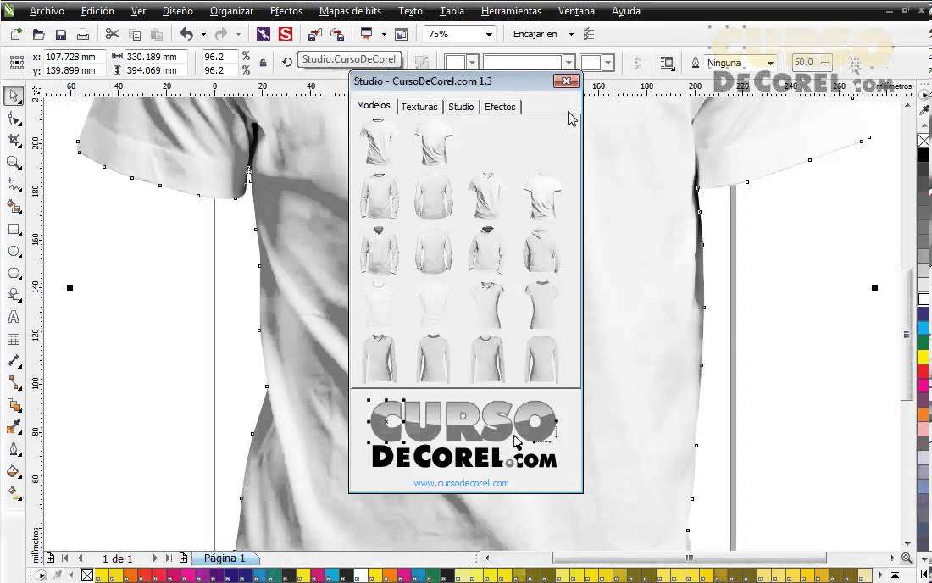Switch to the Studio tab

461,107
